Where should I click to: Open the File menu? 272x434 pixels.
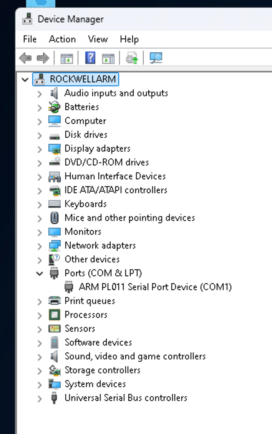pyautogui.click(x=30, y=39)
